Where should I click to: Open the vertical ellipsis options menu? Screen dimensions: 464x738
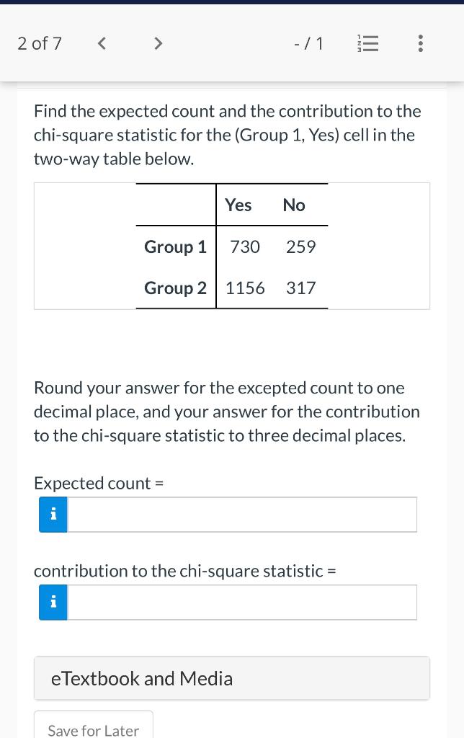coord(420,43)
